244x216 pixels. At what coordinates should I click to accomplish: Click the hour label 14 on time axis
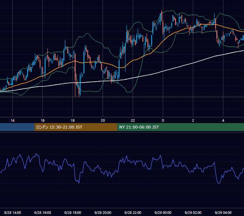pos(13,121)
